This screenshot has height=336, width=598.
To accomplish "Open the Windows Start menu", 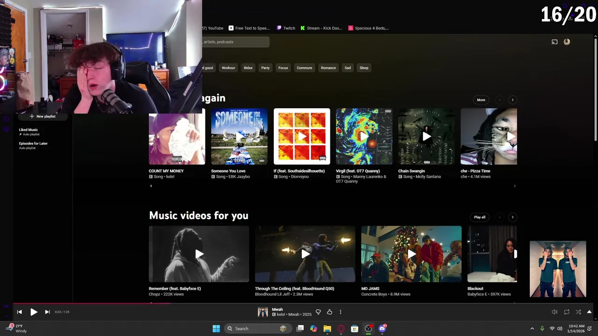I will tap(216, 329).
